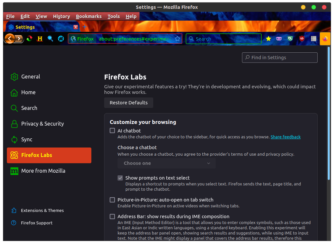Open Firefox Support

coord(32,223)
